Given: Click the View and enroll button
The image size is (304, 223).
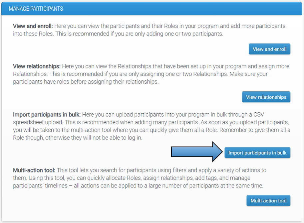Looking at the screenshot, I should (269, 49).
